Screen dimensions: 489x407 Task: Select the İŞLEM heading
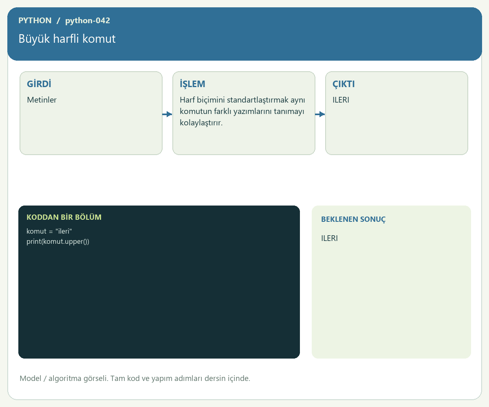coord(192,84)
